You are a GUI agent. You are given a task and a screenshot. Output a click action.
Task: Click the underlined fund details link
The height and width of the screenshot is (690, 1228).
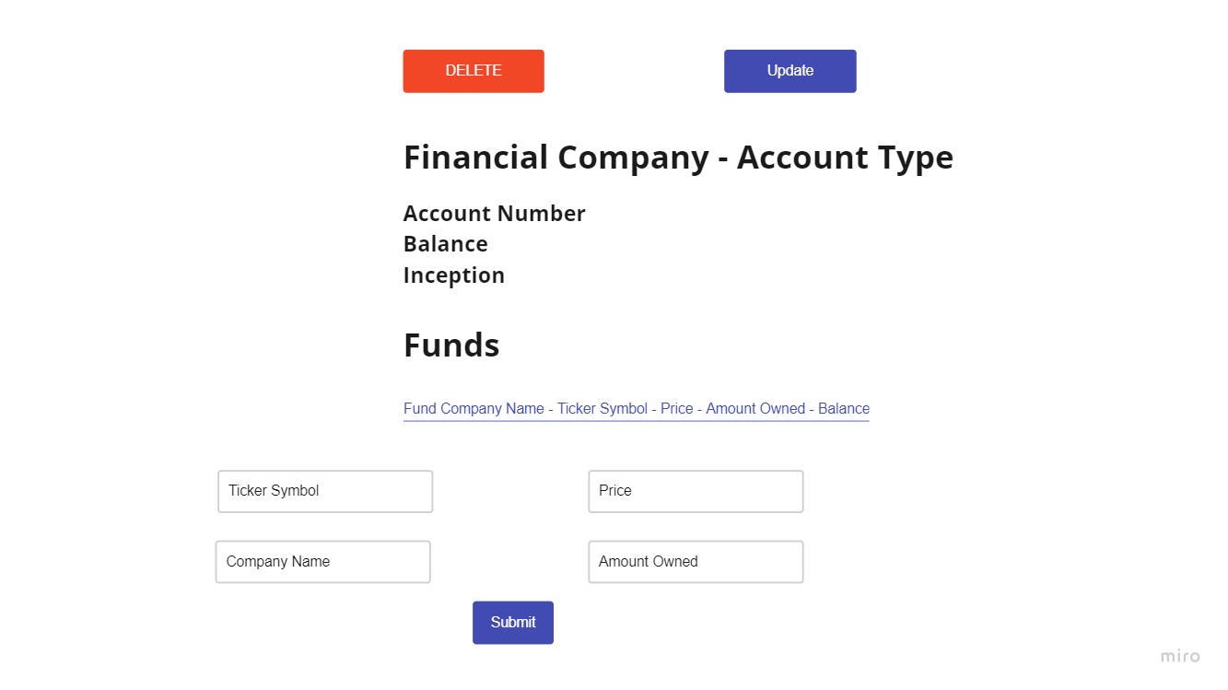tap(636, 408)
